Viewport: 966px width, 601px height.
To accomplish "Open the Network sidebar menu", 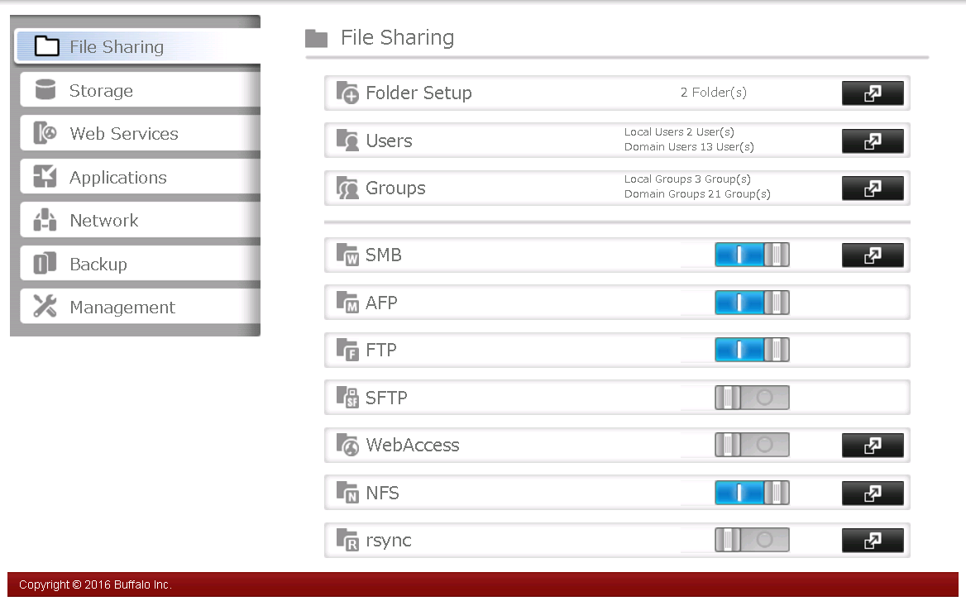I will coord(103,221).
